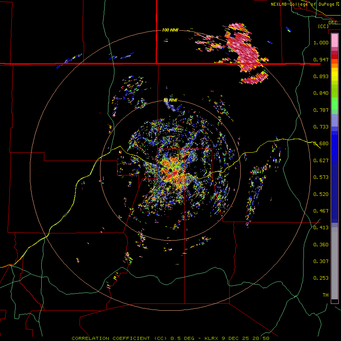Pick the gray swatch near 0.307

click(x=335, y=263)
